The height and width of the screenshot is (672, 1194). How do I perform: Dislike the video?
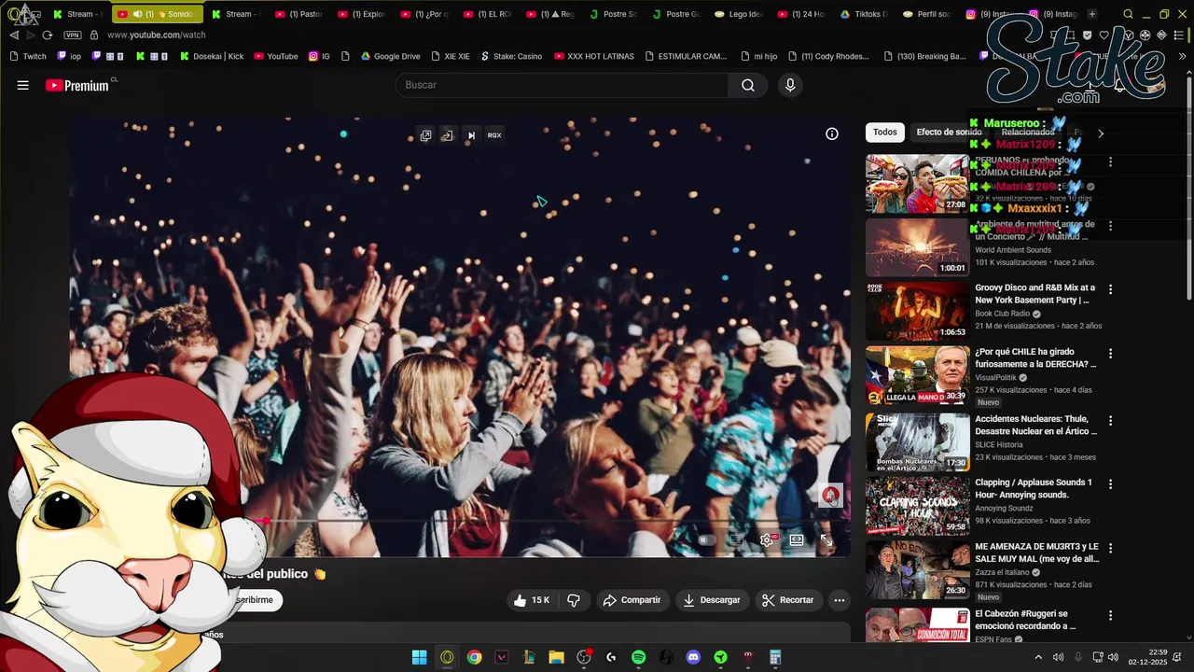point(574,600)
